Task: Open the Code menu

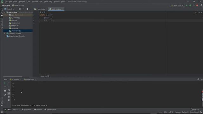Action: tap(28, 2)
